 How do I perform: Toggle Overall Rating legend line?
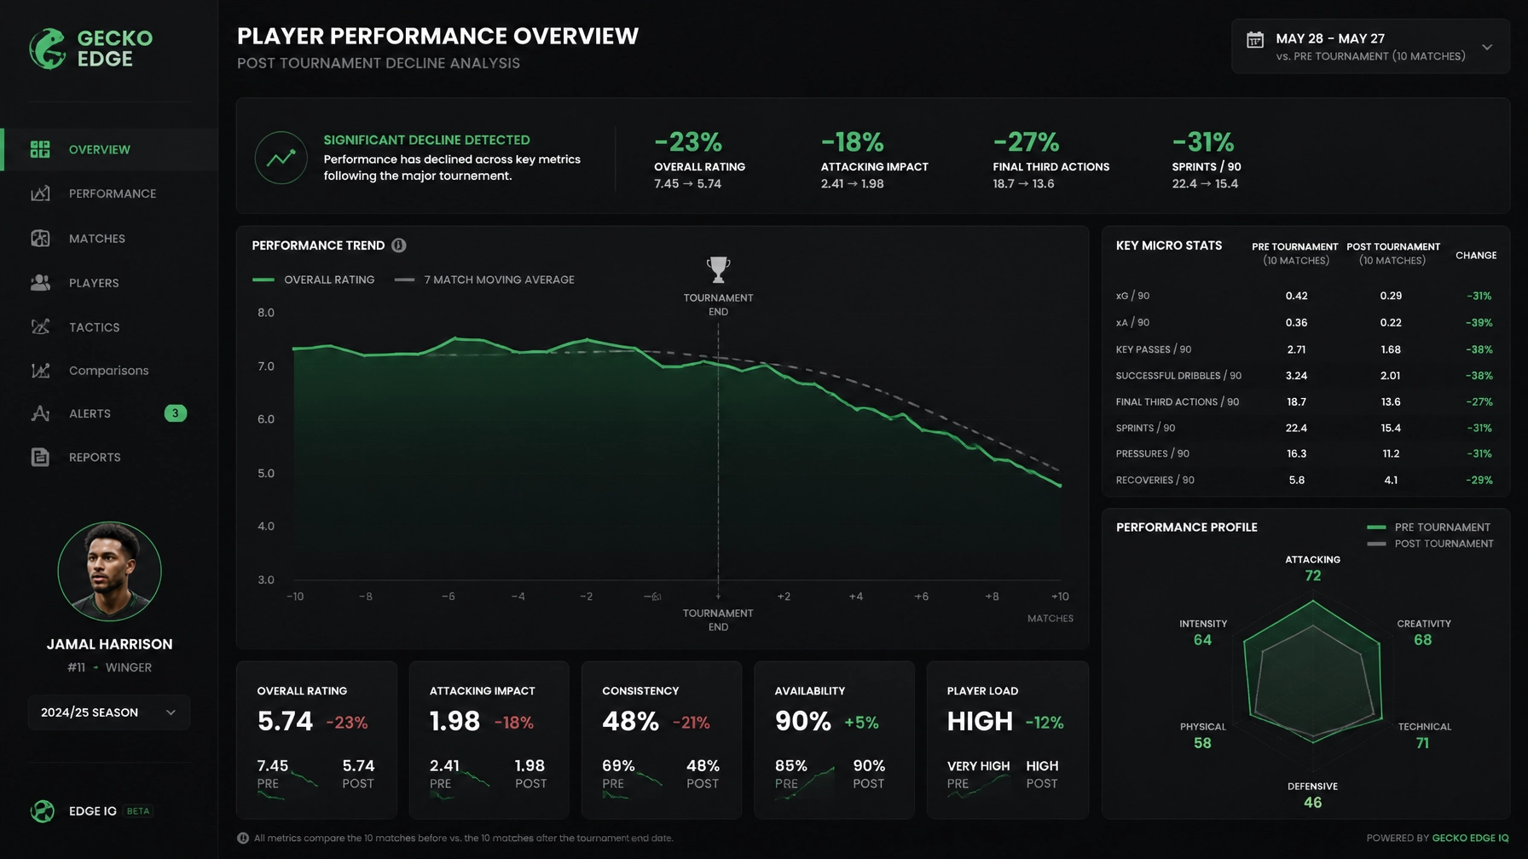(x=313, y=280)
